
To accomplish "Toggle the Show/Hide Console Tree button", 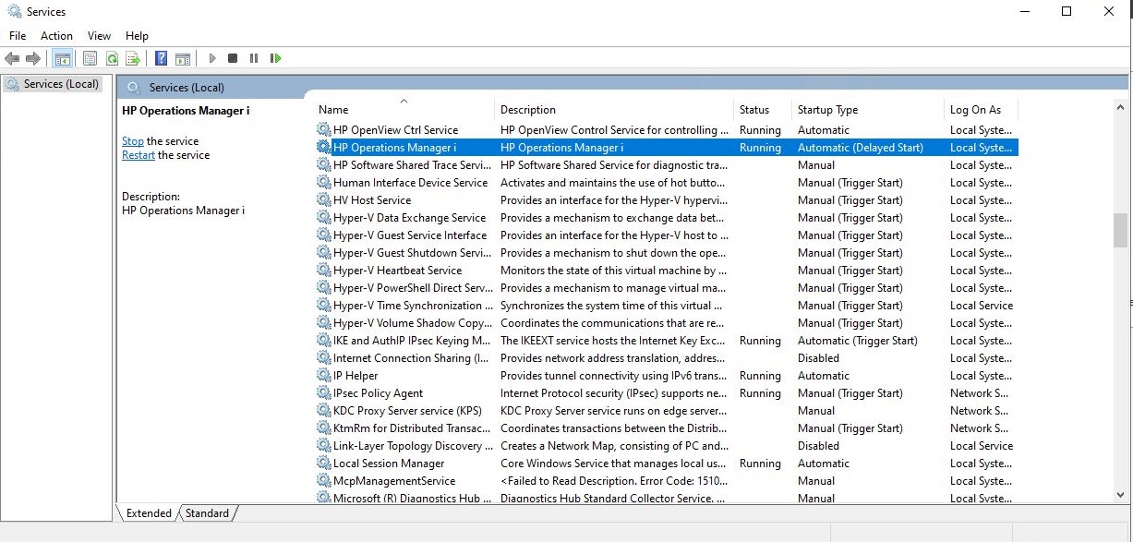I will point(63,58).
